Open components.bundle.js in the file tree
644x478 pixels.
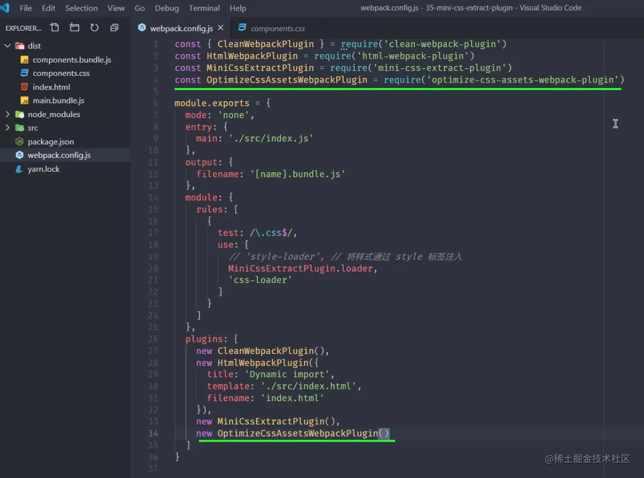tap(72, 60)
